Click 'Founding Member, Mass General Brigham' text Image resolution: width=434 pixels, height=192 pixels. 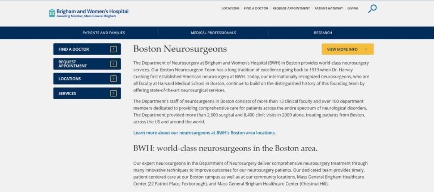[x=86, y=16]
